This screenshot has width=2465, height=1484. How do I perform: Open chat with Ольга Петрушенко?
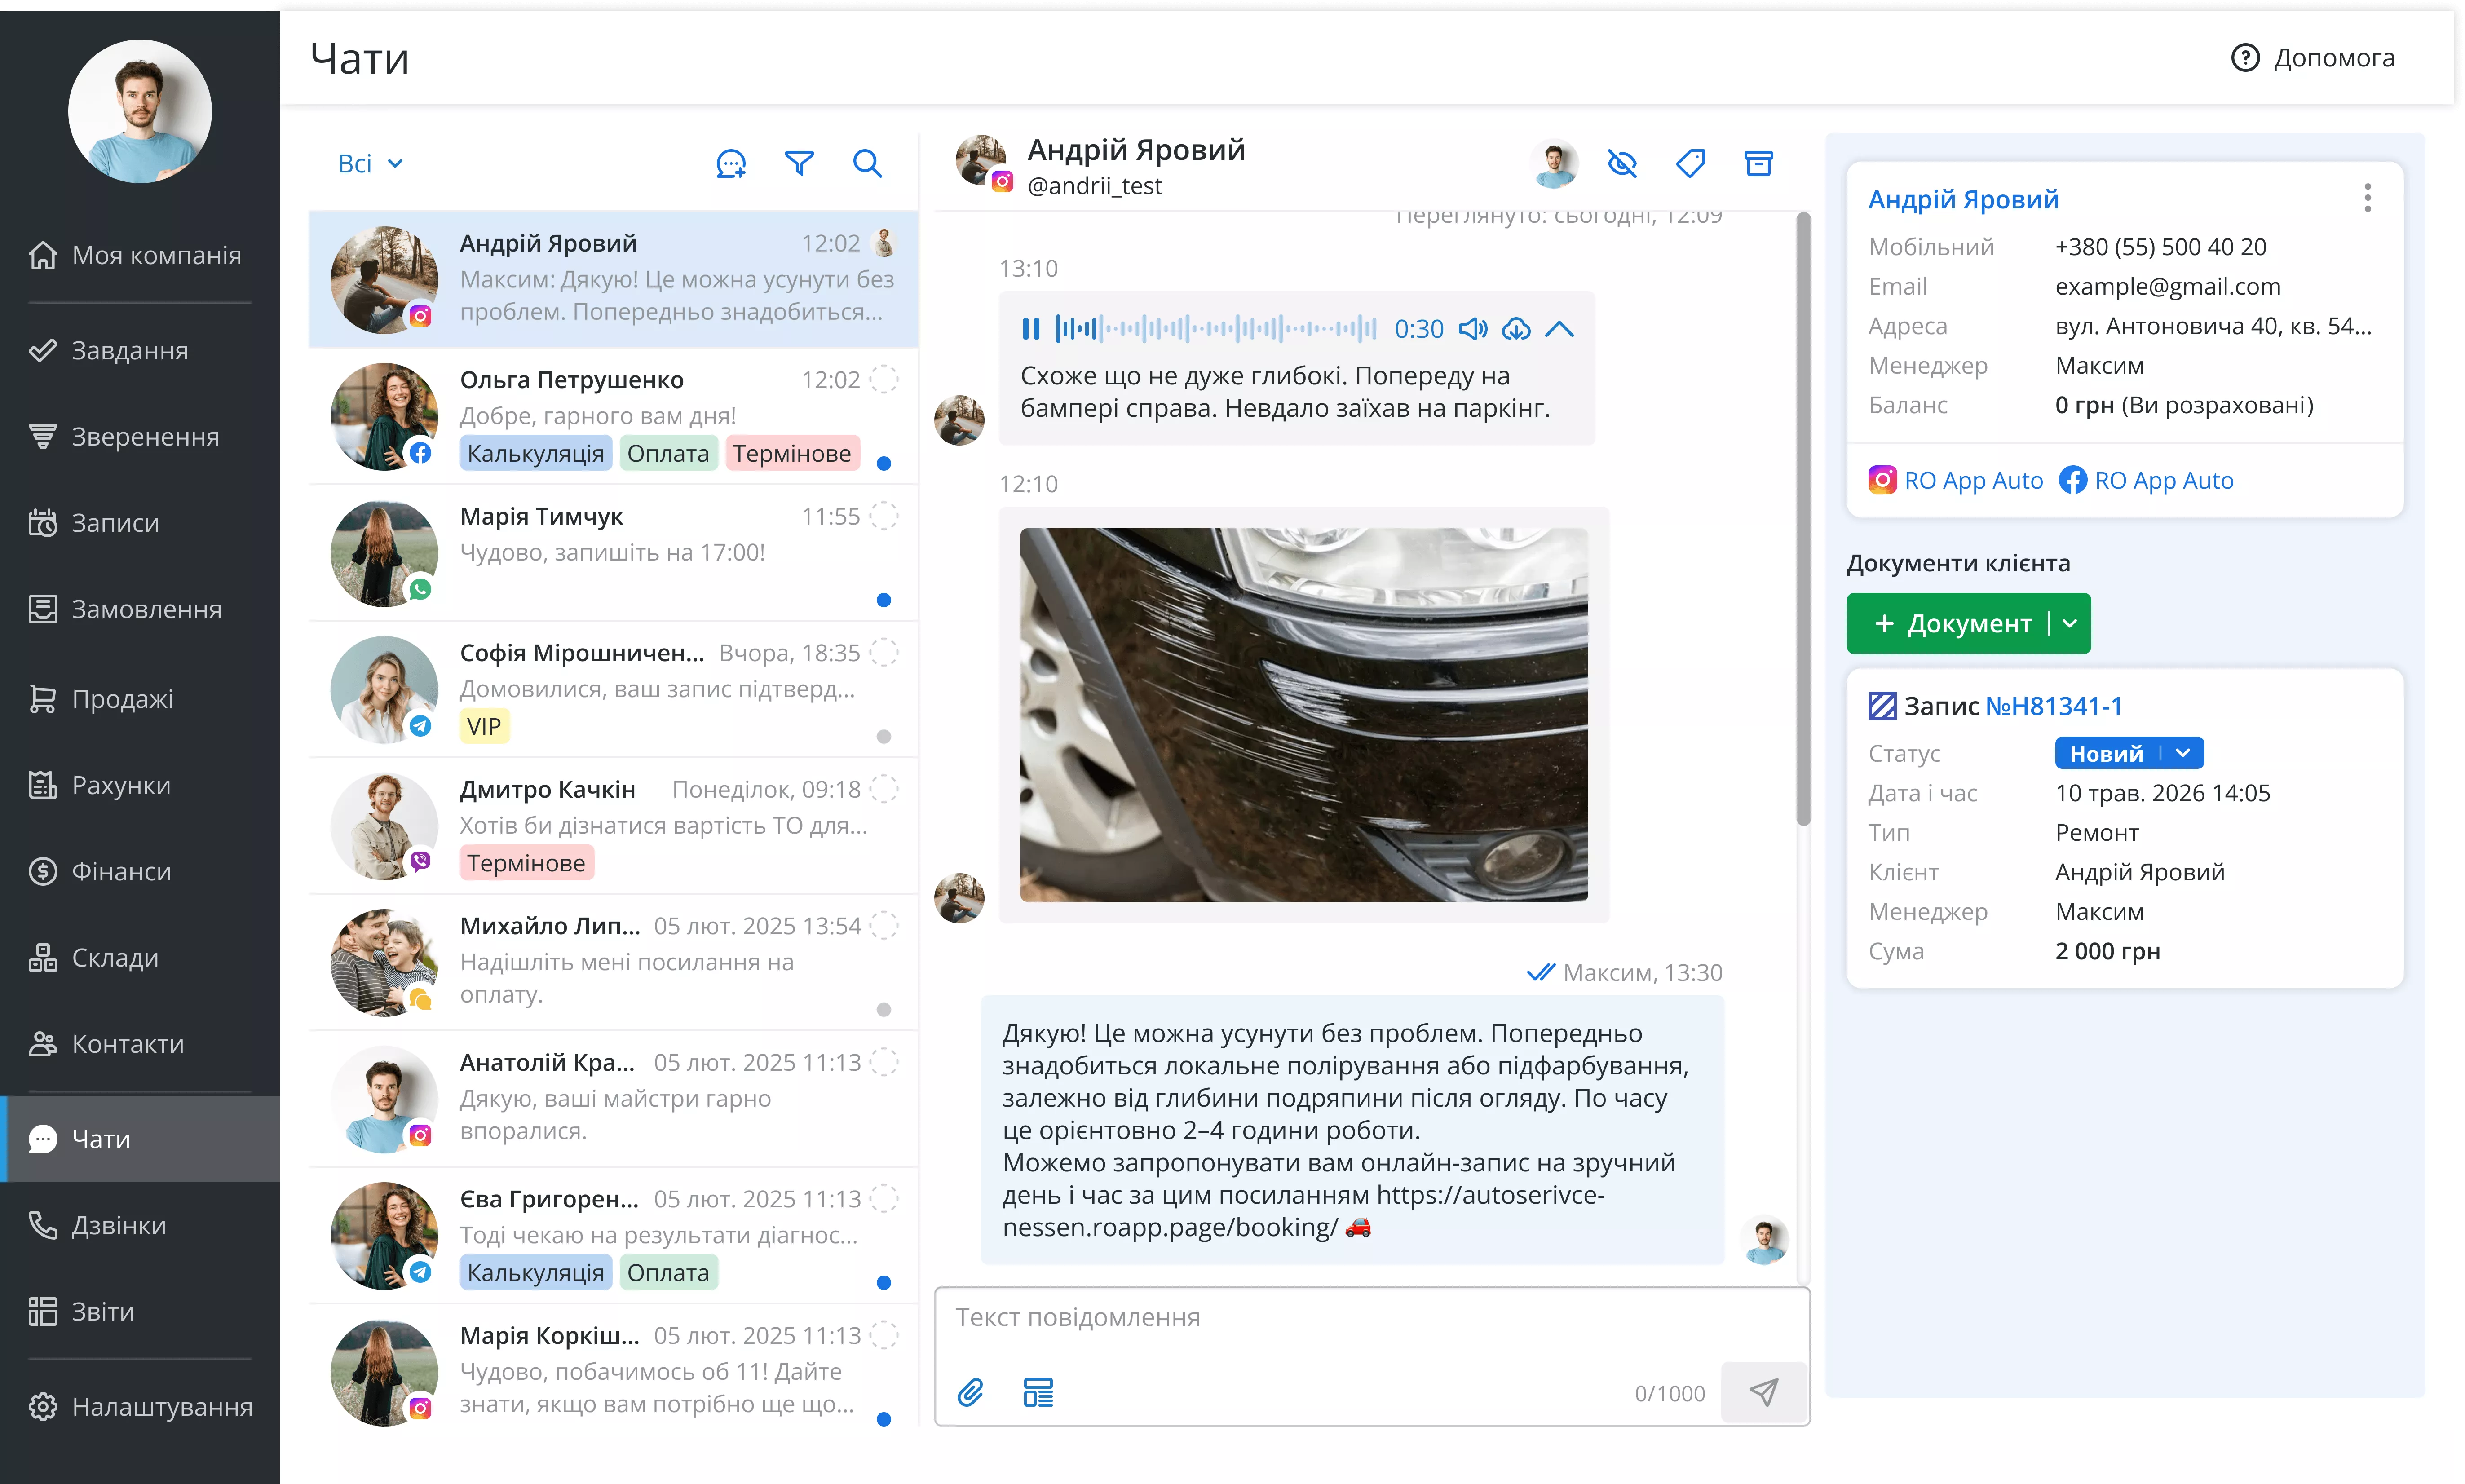pyautogui.click(x=613, y=417)
